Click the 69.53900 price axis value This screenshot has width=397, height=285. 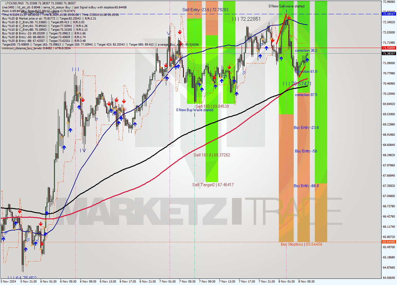click(389, 114)
